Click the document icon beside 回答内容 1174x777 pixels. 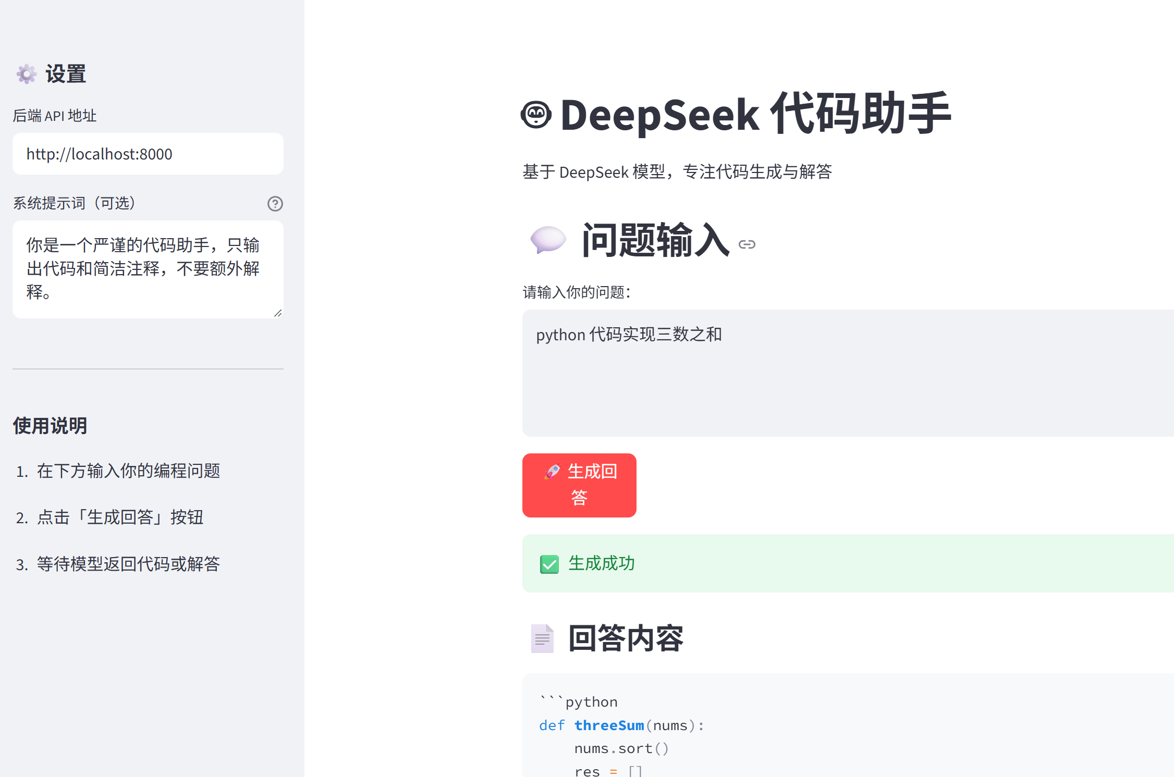coord(542,638)
